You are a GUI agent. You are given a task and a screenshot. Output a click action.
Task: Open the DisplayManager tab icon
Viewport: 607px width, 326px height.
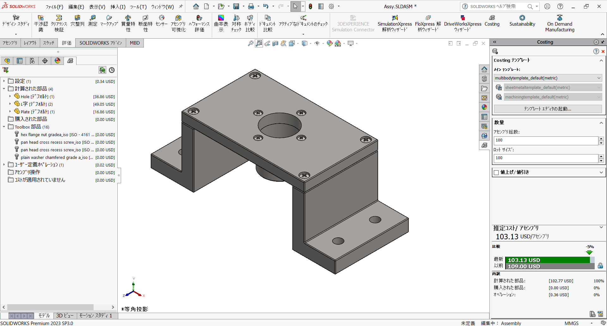[x=58, y=61]
